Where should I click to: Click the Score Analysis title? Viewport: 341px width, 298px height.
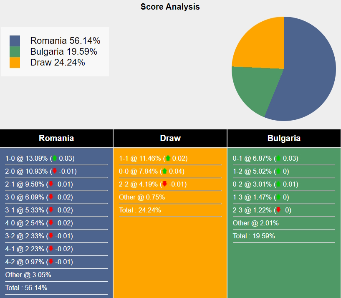point(170,7)
